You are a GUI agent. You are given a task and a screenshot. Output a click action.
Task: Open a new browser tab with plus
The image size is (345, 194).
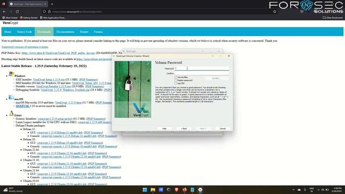52,4
